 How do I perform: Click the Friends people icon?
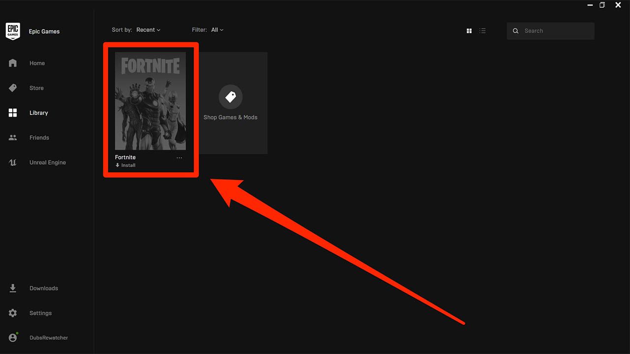tap(13, 138)
